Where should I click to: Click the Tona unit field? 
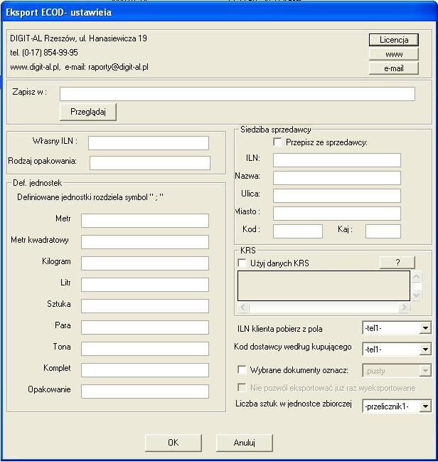tap(145, 349)
